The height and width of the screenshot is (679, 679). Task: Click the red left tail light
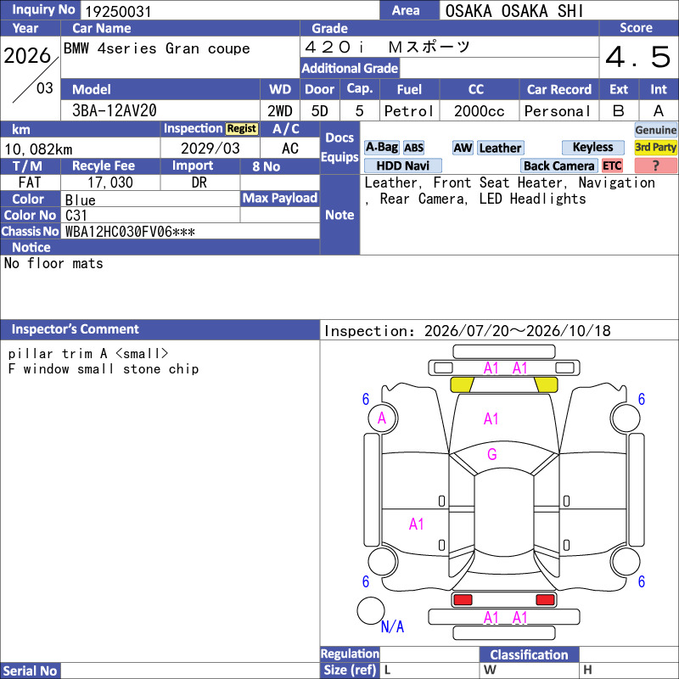click(x=463, y=600)
